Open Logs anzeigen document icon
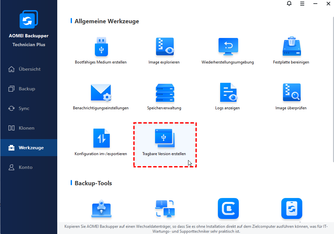Viewport: 334px width, 234px height. click(x=228, y=92)
